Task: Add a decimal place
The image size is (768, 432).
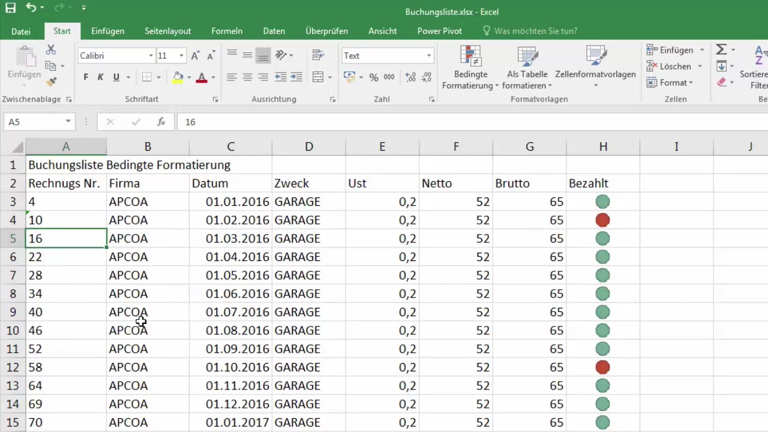Action: 411,77
